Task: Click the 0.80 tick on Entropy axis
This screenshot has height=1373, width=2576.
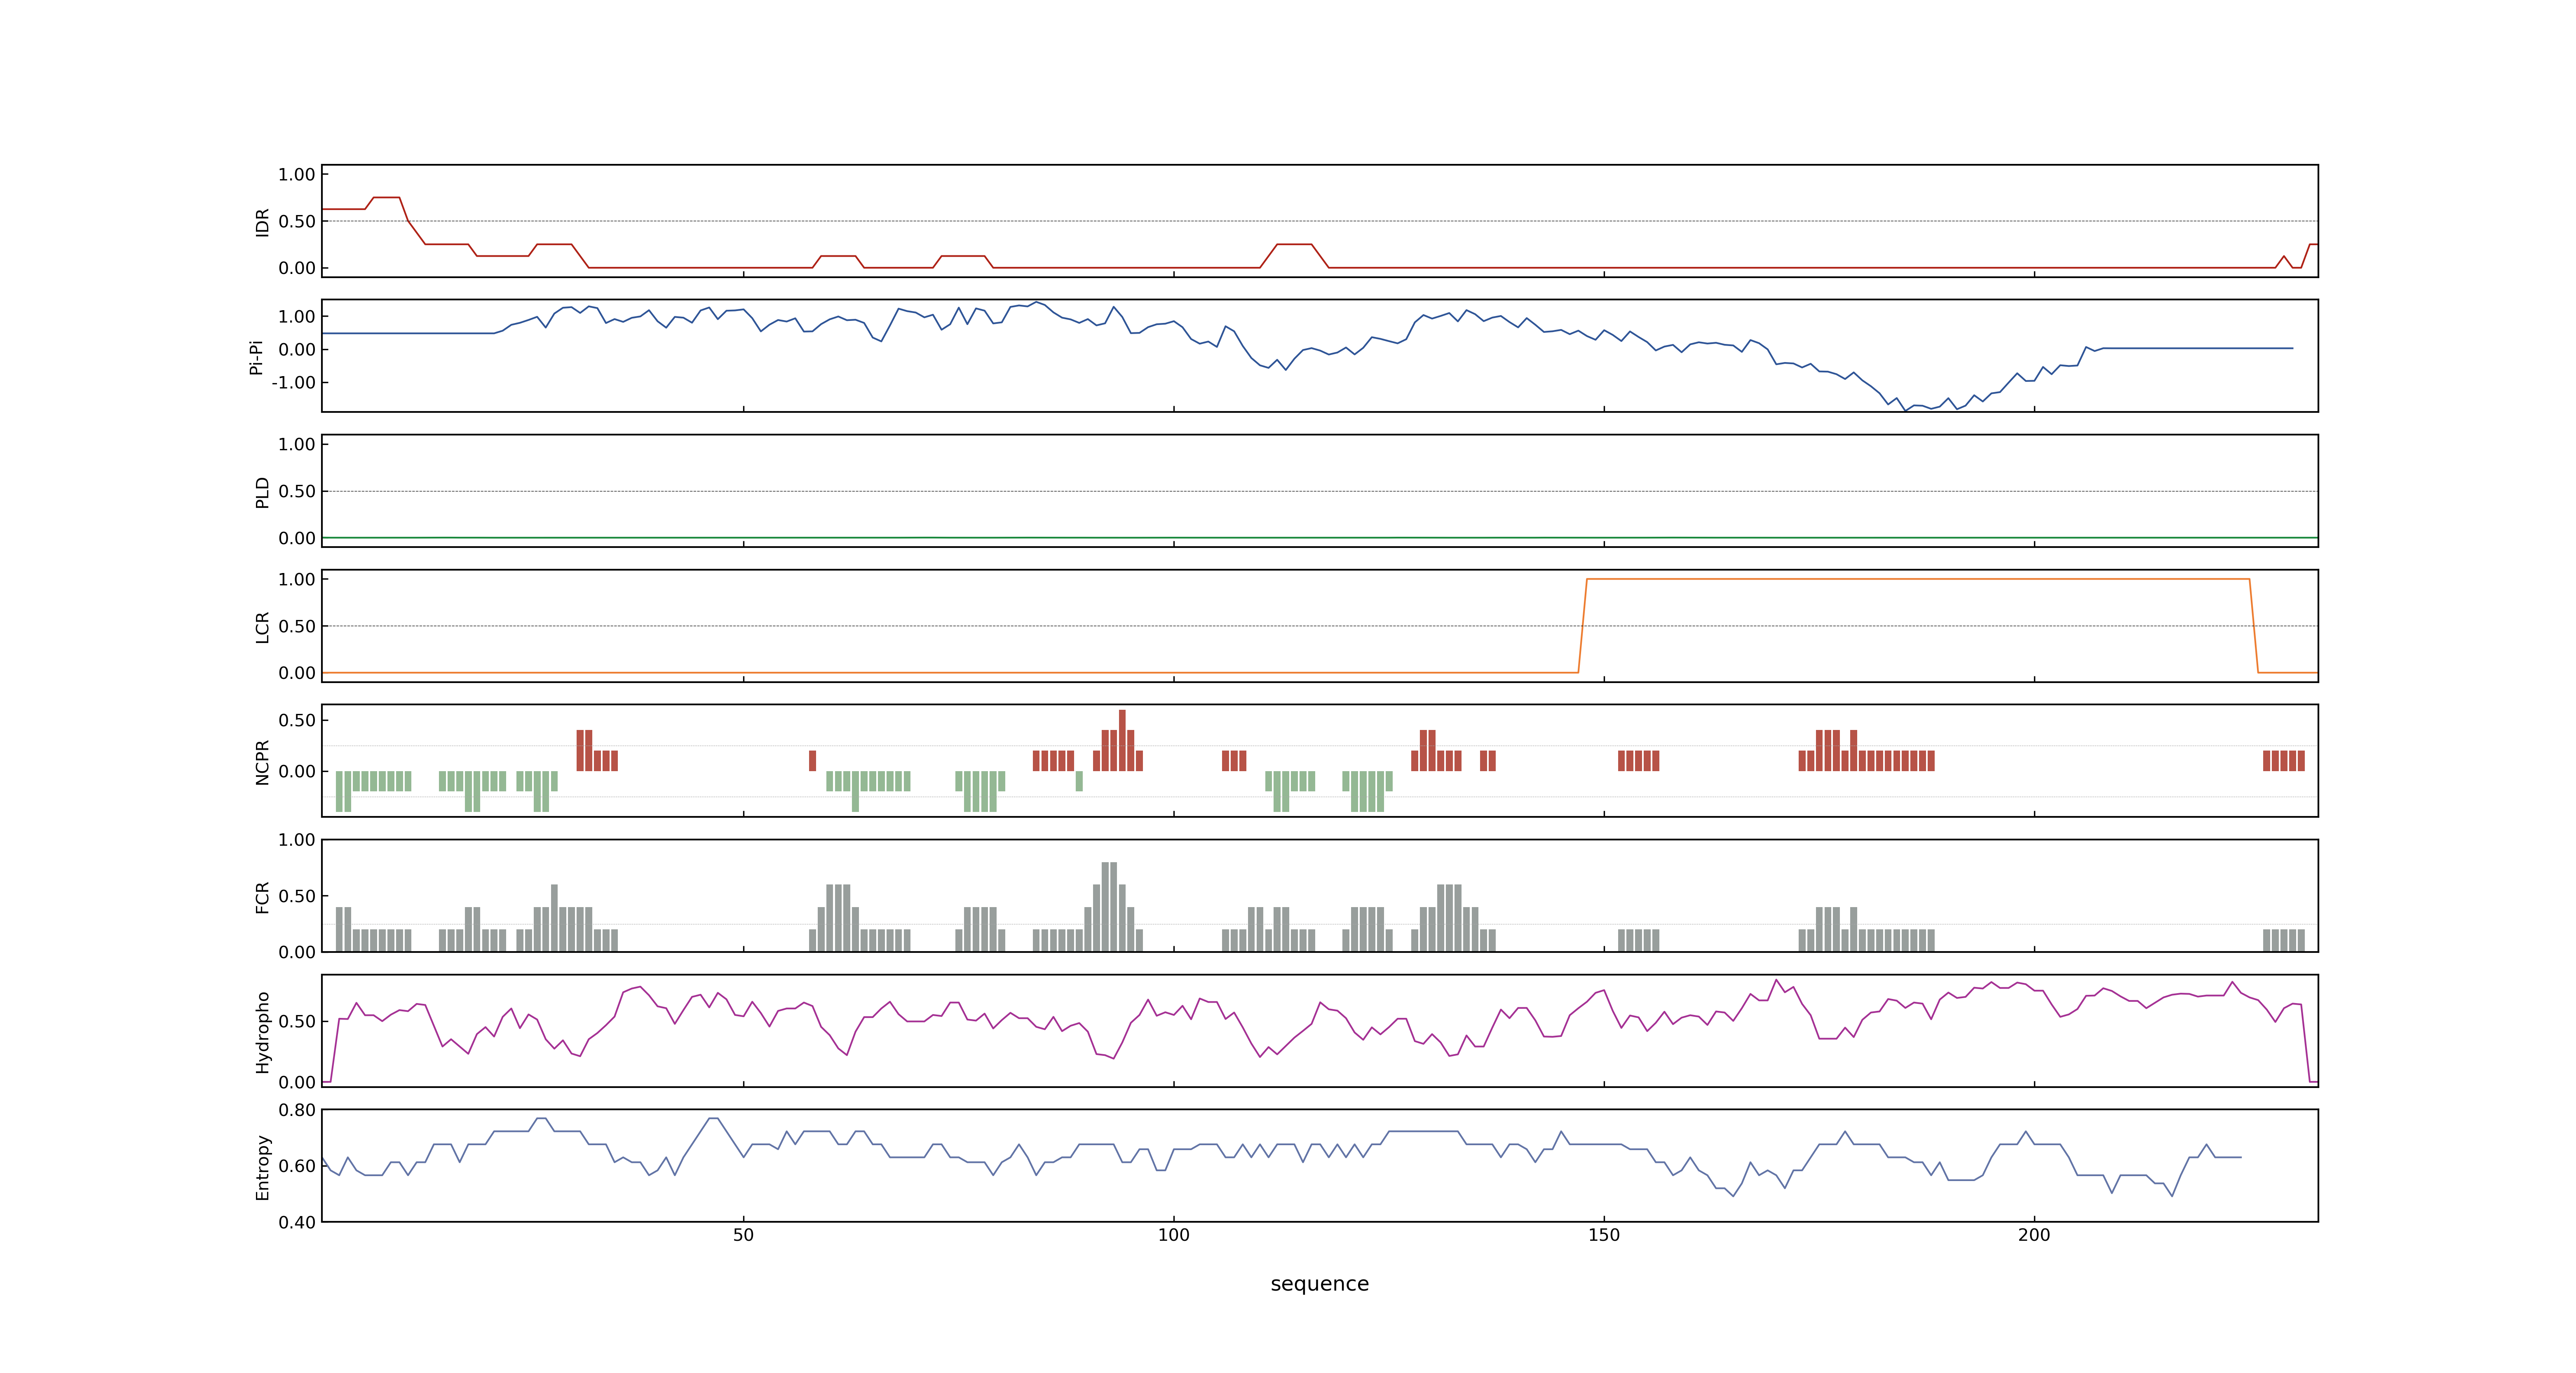Action: pyautogui.click(x=297, y=1109)
